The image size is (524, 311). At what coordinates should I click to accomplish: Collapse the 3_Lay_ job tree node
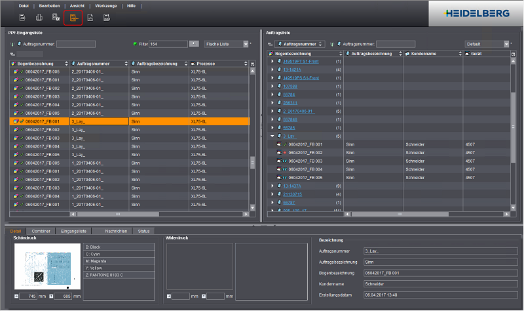click(272, 136)
